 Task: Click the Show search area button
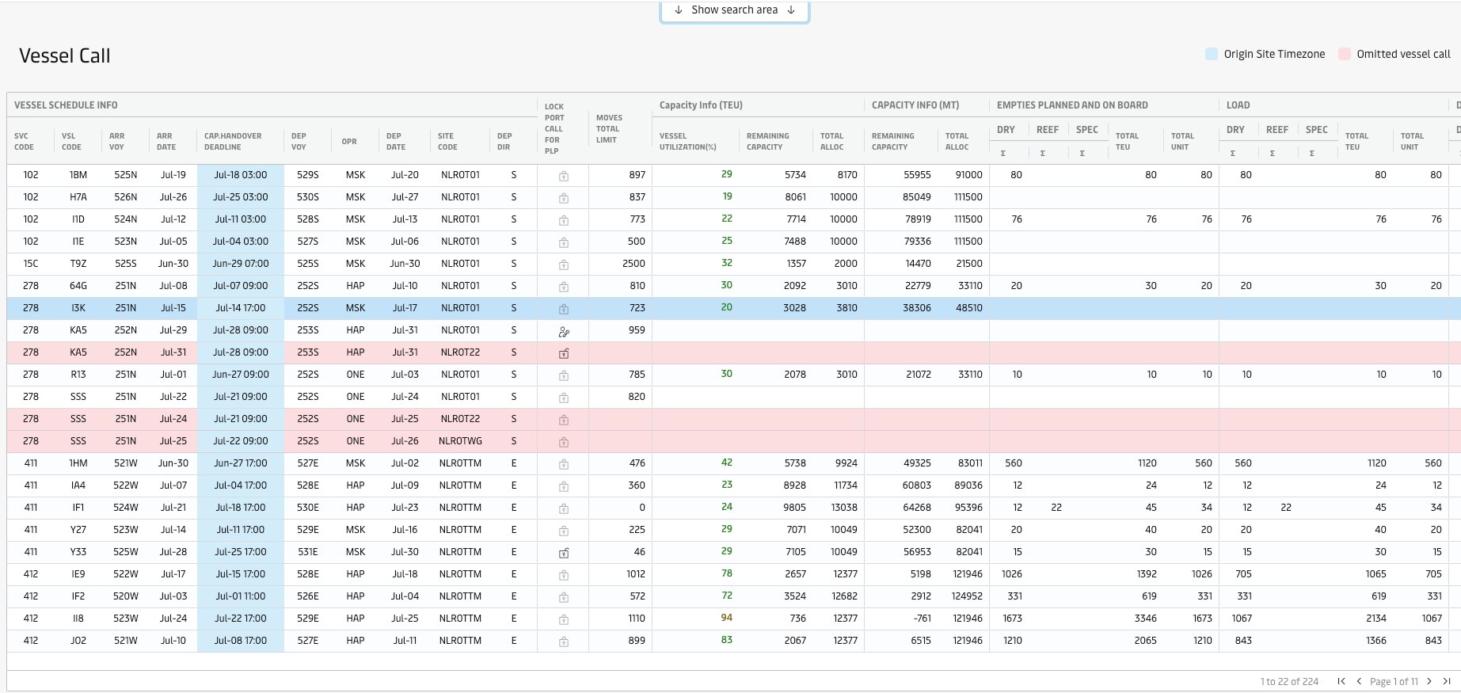tap(734, 10)
